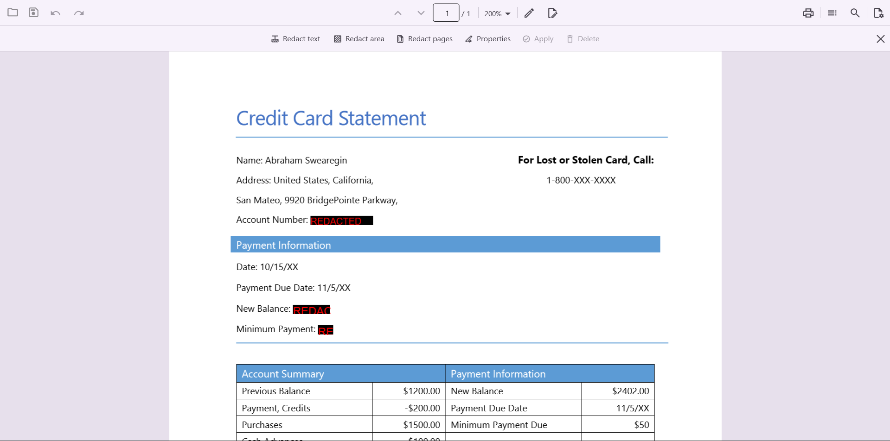
Task: Select the Redact area tool
Action: [359, 39]
